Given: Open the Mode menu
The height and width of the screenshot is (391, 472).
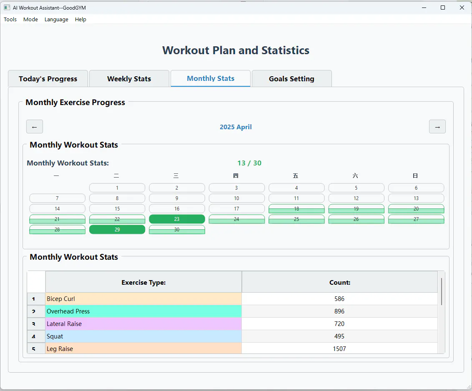Looking at the screenshot, I should (30, 19).
